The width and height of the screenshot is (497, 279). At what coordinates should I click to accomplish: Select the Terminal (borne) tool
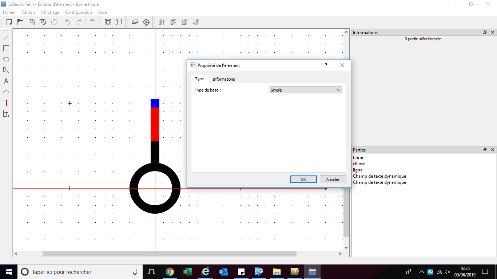[6, 103]
